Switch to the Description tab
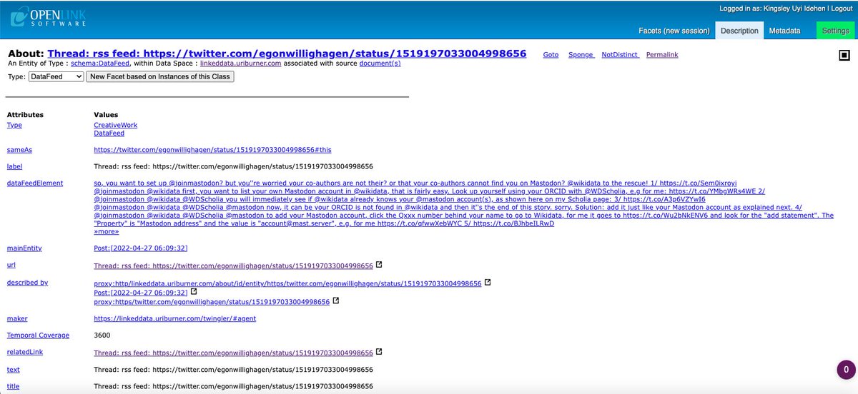The image size is (858, 394). [739, 31]
